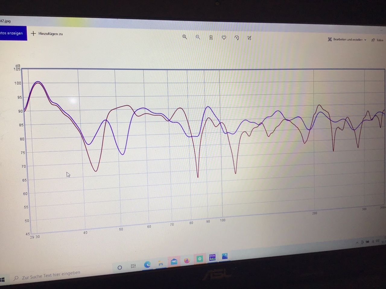The height and width of the screenshot is (289, 386).
Task: Expand the hidden system tray icons chevron
Action: pos(357,243)
